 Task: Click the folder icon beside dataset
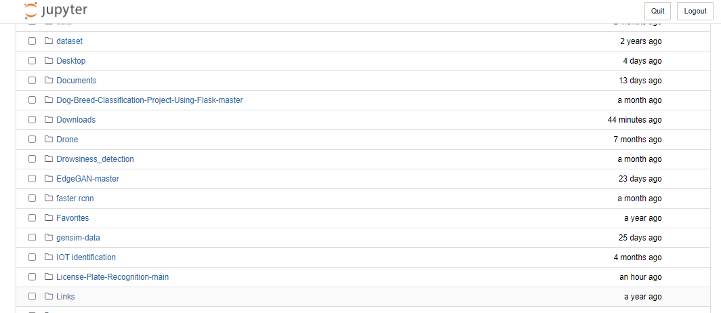tap(49, 41)
